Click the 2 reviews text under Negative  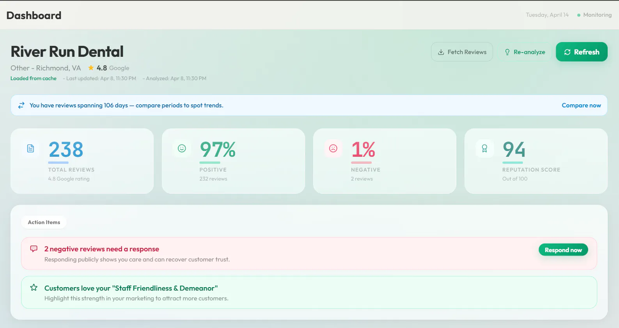click(x=362, y=179)
